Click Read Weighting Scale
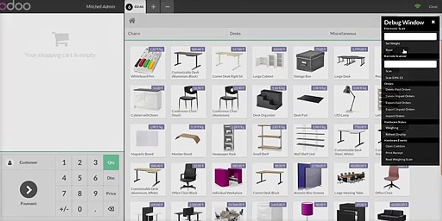 pos(399,160)
